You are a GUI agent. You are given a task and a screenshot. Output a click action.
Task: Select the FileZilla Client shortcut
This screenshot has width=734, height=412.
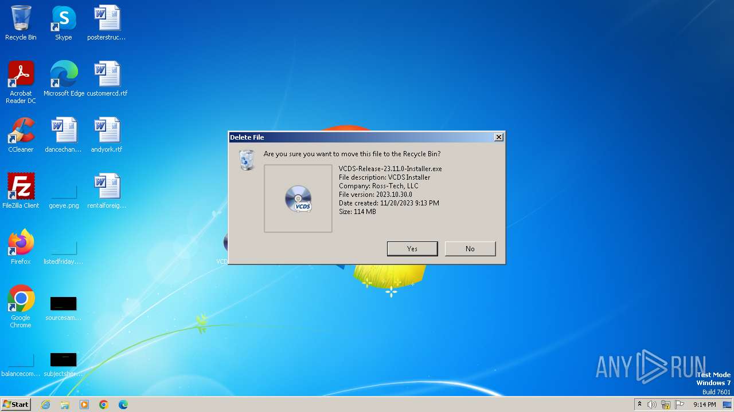click(21, 191)
